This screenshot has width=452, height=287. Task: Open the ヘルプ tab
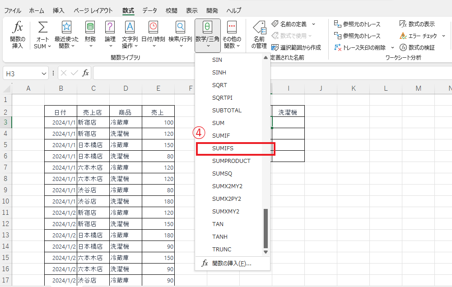(234, 11)
